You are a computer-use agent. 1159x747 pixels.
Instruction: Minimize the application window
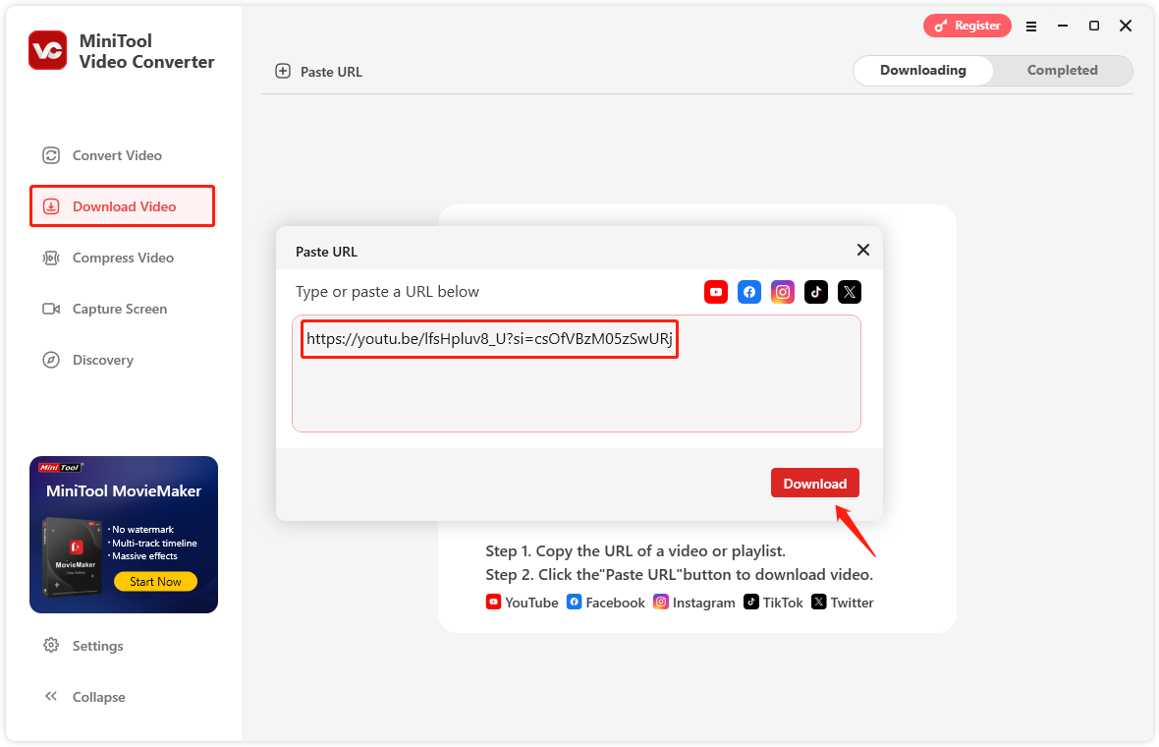[x=1062, y=26]
